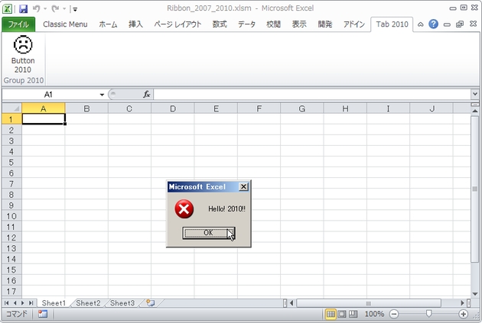Image resolution: width=482 pixels, height=323 pixels.
Task: Click the Undo arrow icon
Action: pos(36,8)
